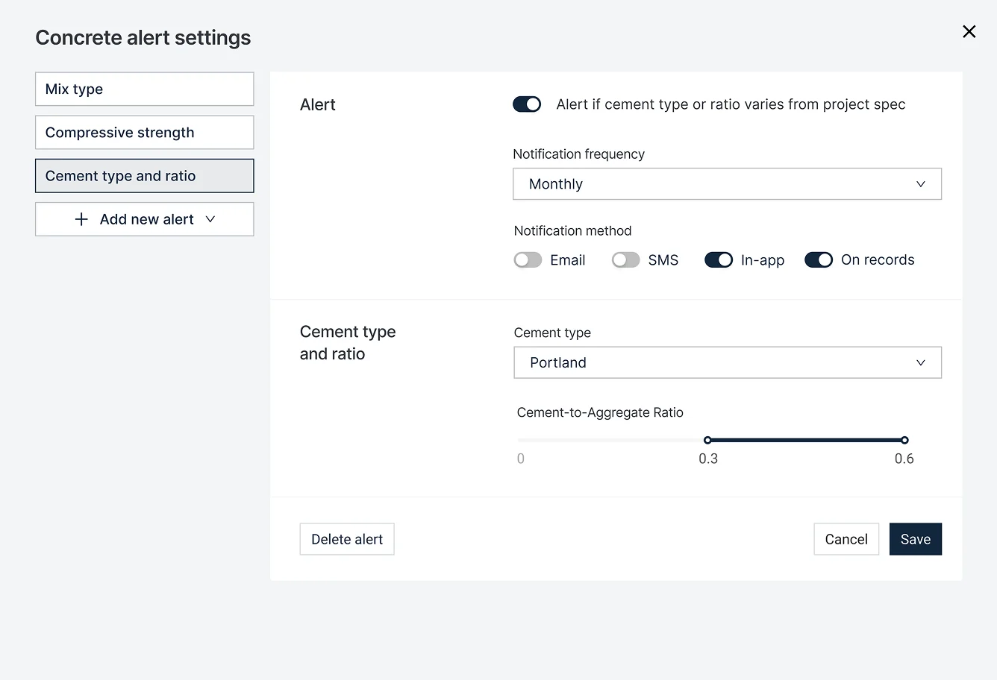Click the chevron beside Add new alert
997x680 pixels.
click(210, 219)
